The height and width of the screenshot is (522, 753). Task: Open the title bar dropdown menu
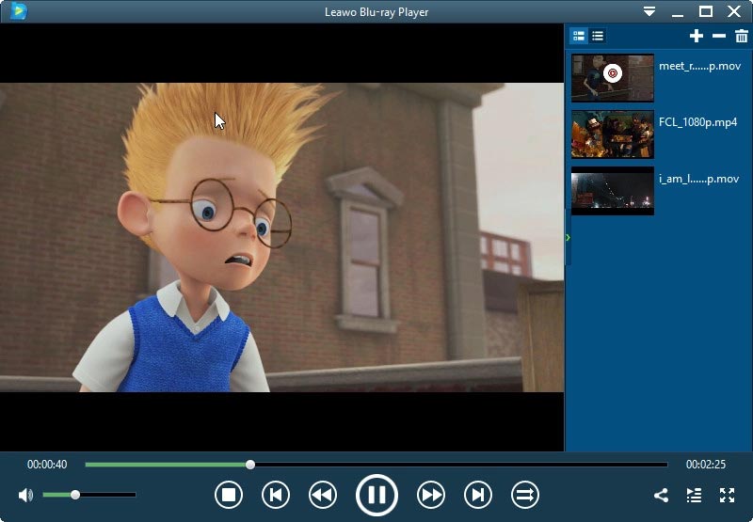pos(649,11)
